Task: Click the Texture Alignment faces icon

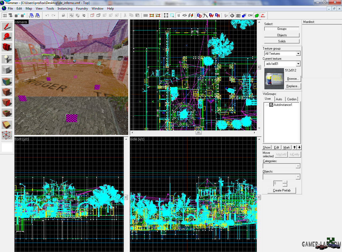Action: (191, 15)
